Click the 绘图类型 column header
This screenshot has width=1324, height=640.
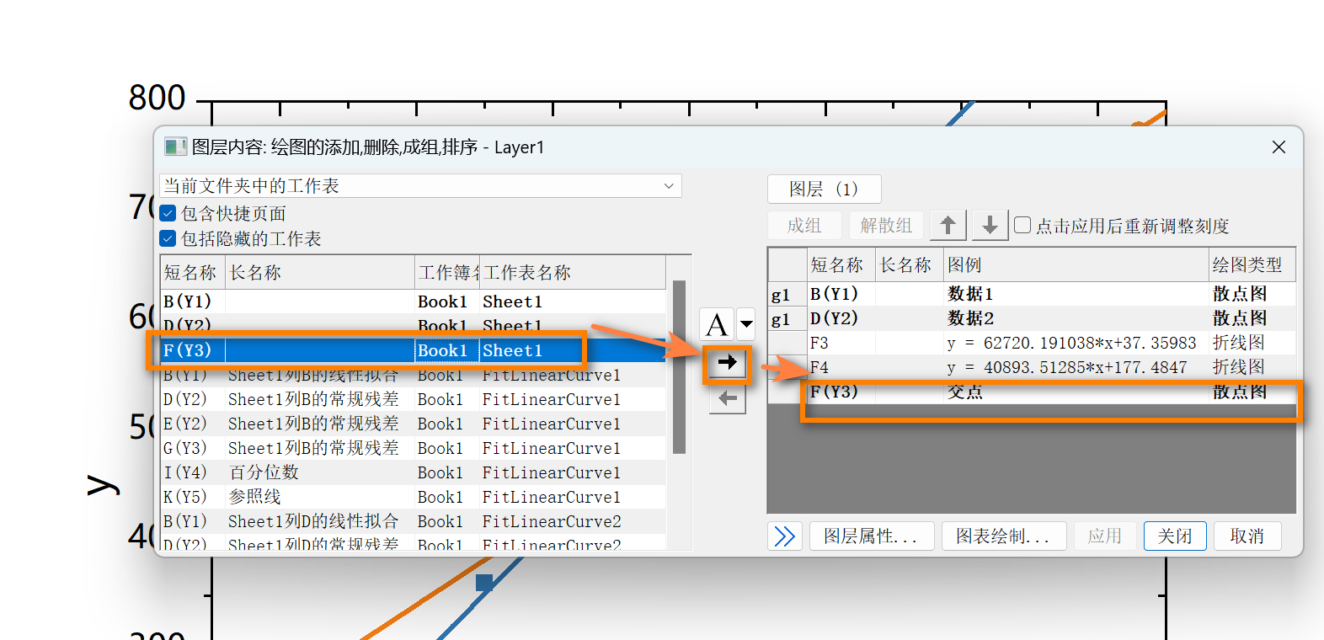tap(1248, 265)
